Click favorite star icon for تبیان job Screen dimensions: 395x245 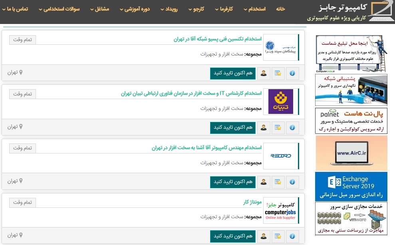click(x=278, y=127)
